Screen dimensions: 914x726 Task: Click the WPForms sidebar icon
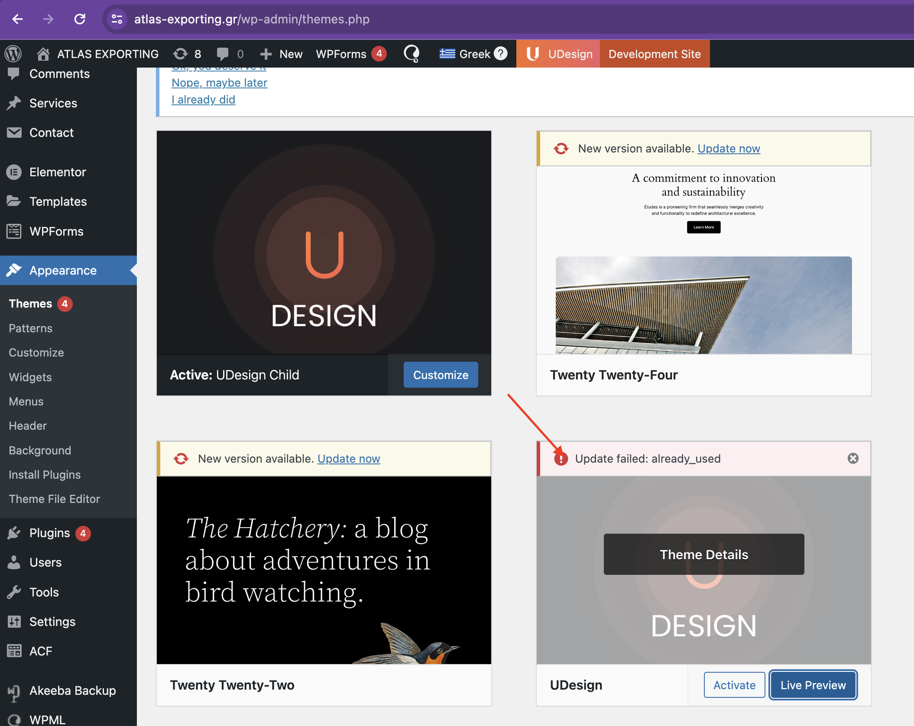point(14,231)
